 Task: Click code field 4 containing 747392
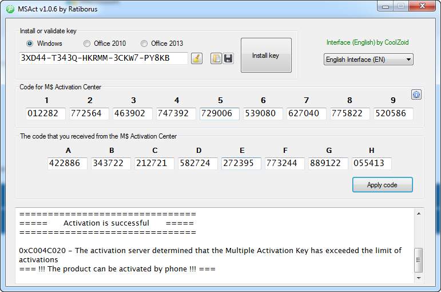[x=176, y=113]
